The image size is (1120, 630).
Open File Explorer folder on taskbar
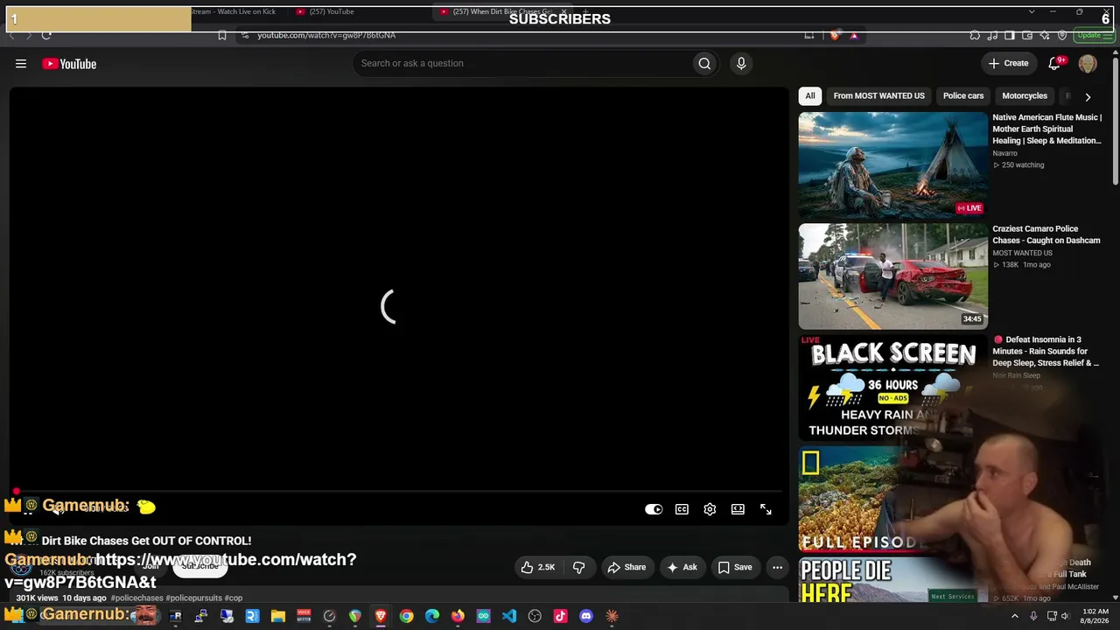[278, 616]
